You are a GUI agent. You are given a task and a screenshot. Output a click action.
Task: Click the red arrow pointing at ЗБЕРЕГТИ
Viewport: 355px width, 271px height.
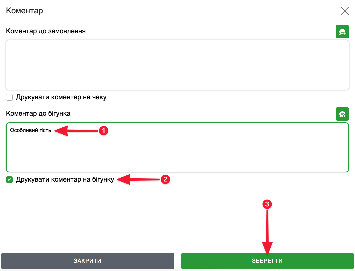pos(267,233)
